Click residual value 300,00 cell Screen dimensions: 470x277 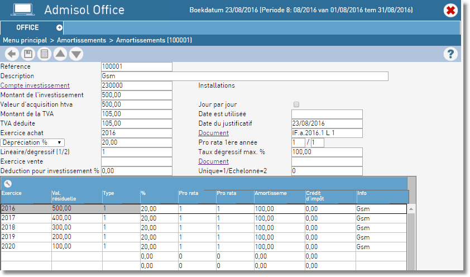click(76, 227)
